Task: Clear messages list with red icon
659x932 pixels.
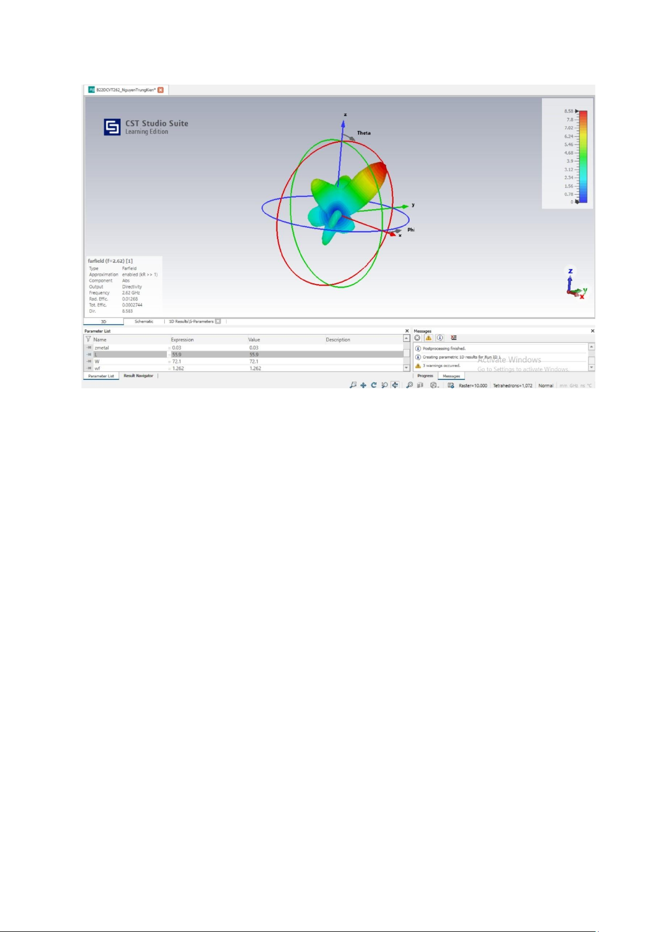Action: tap(454, 337)
